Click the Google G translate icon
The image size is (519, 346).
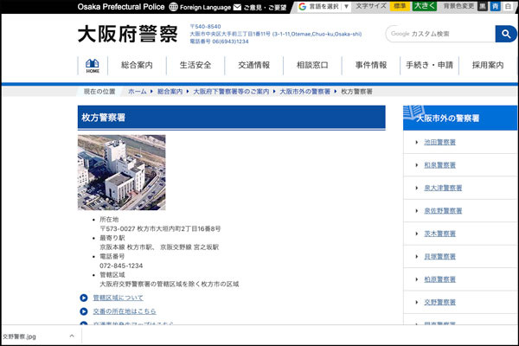[x=303, y=6]
